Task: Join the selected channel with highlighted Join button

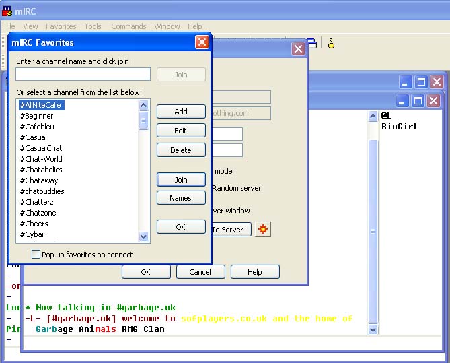Action: point(181,180)
